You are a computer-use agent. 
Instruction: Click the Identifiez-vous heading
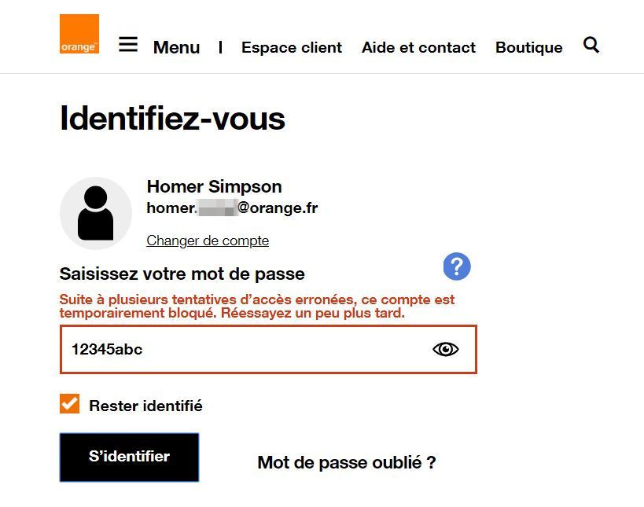tap(172, 119)
